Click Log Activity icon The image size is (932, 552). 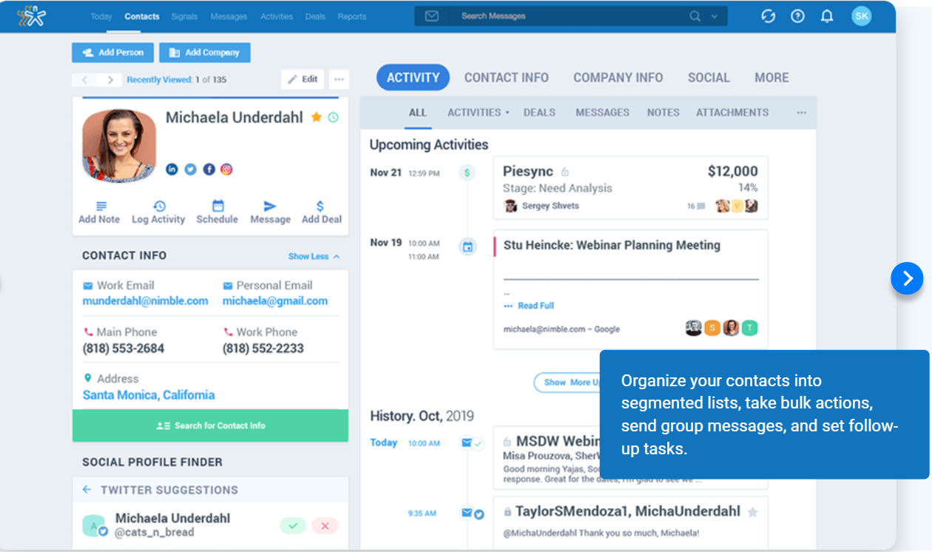coord(159,206)
